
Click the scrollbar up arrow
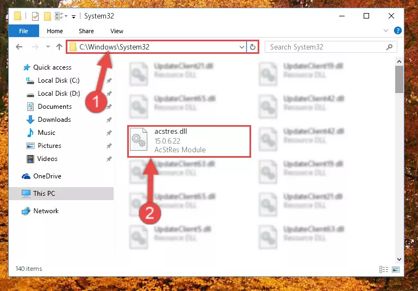point(399,61)
